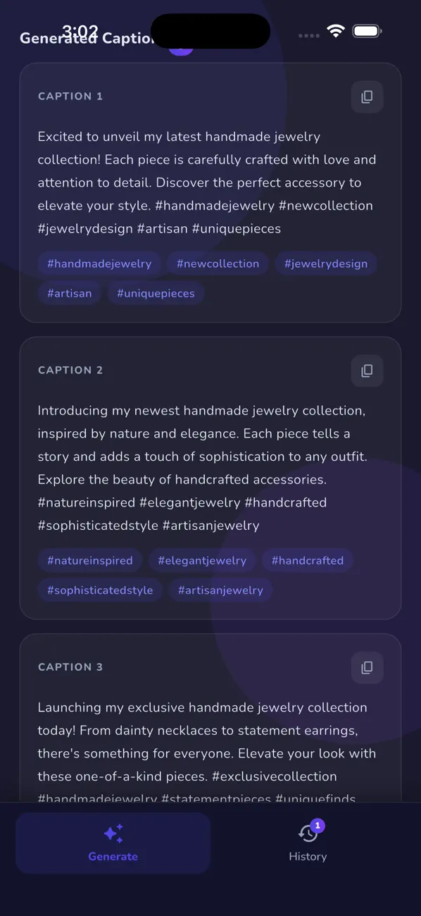Select the #artisanjewelry tag in Caption 2
The image size is (421, 916).
click(220, 590)
